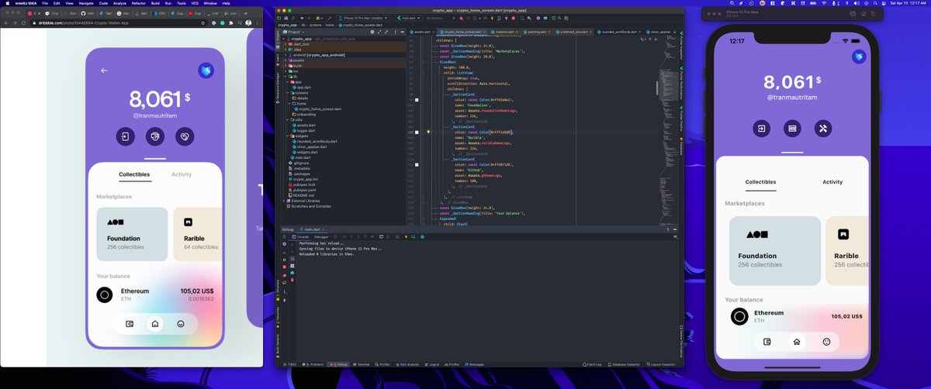Viewport: 931px width, 389px height.
Task: Tap the wallet icon in the simulator bottom bar
Action: coord(767,341)
